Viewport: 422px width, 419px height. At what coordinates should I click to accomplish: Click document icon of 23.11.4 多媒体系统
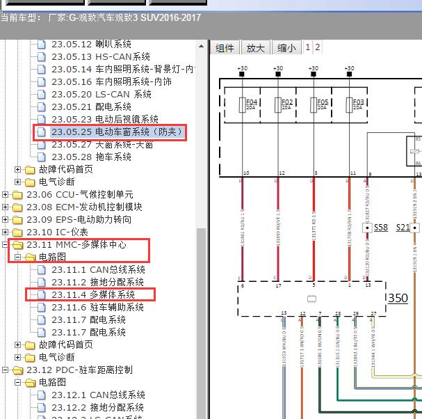42,295
